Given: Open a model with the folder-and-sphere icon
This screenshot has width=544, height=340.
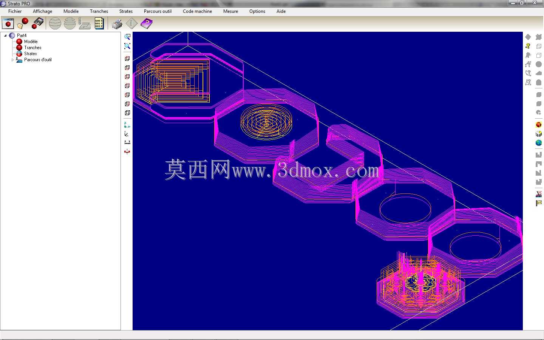Looking at the screenshot, I should pos(23,23).
